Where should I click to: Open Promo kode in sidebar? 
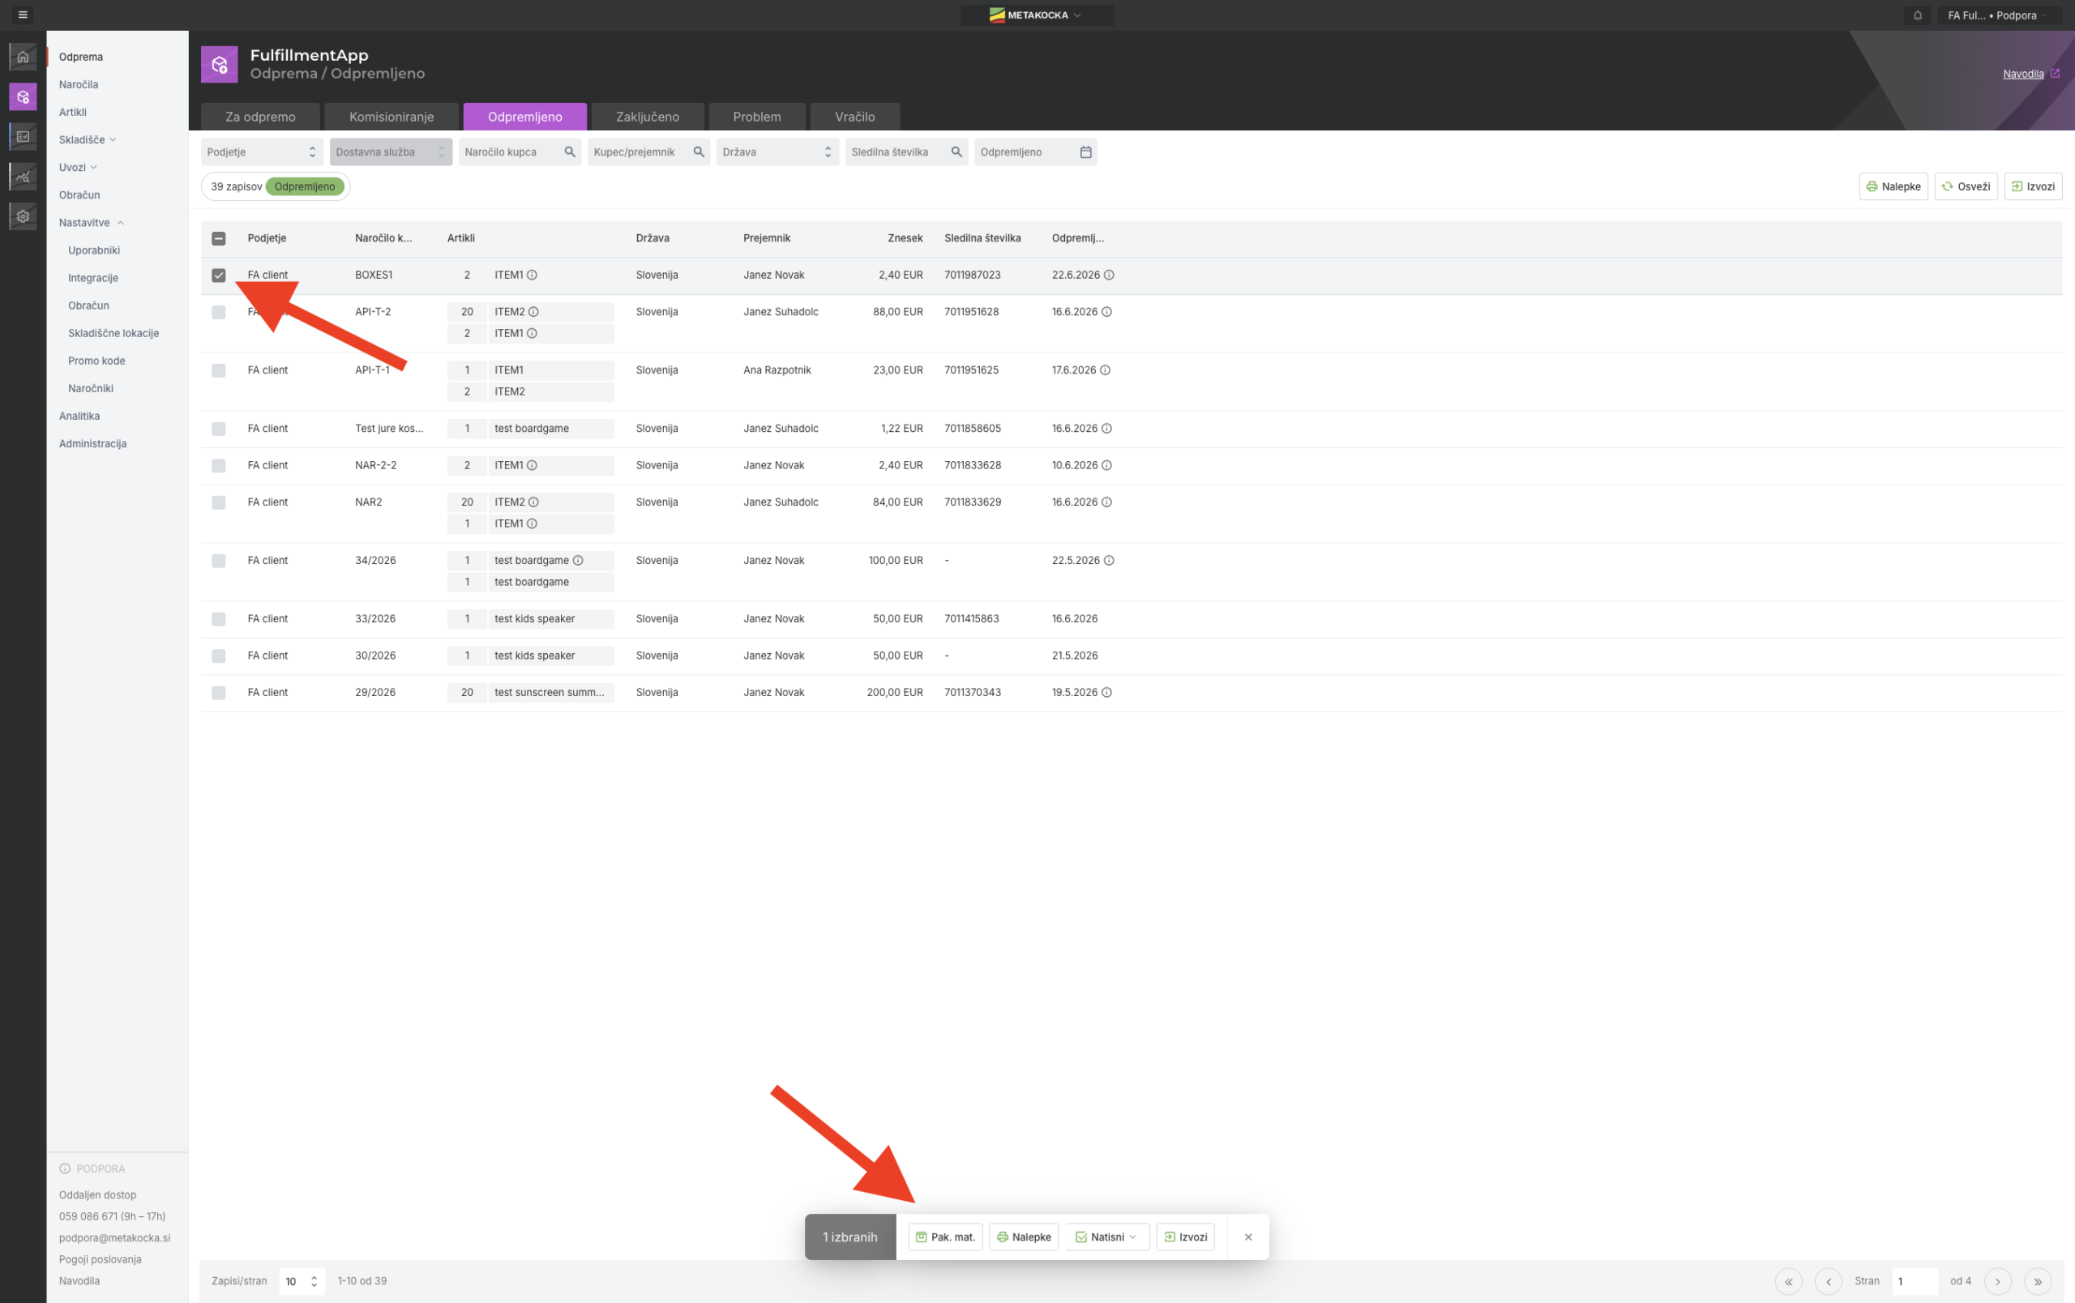[x=96, y=361]
